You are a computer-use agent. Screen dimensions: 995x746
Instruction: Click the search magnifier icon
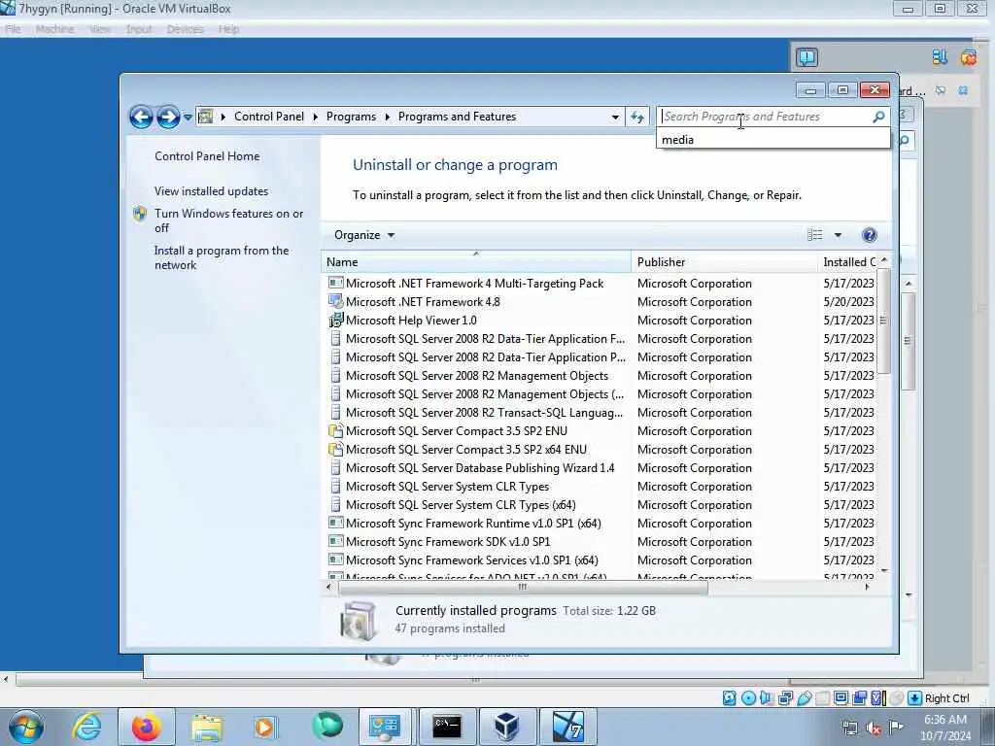click(878, 117)
